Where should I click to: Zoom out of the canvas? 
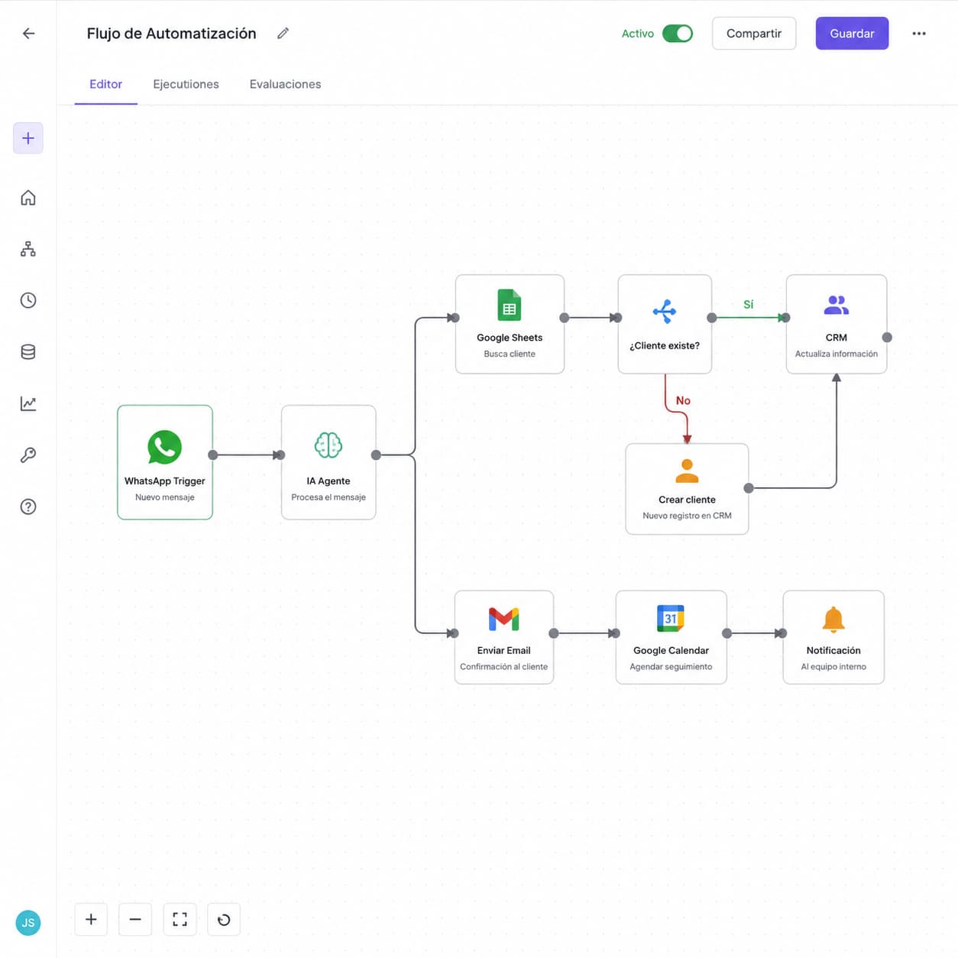[x=135, y=919]
